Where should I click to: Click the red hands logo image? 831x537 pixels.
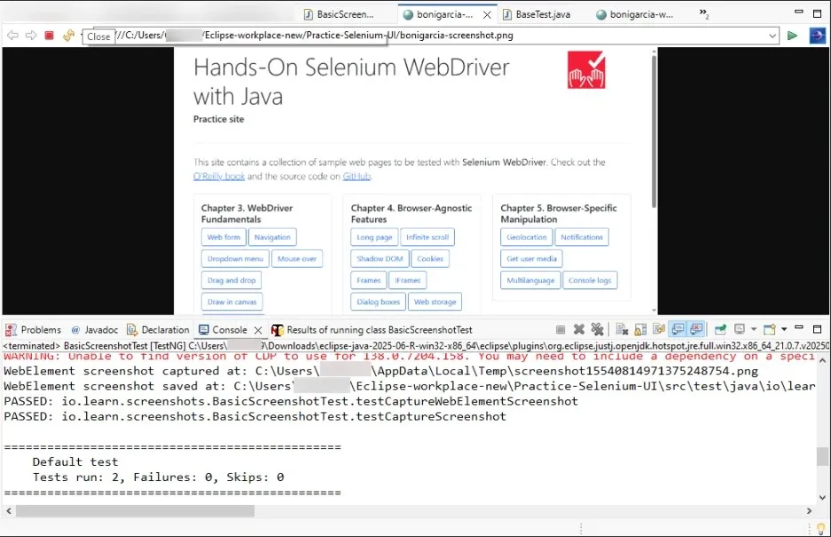(x=586, y=69)
